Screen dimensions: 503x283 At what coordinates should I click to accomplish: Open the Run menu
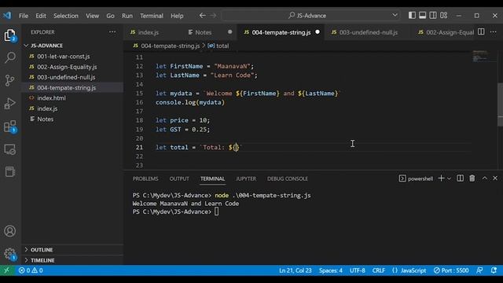(x=127, y=16)
